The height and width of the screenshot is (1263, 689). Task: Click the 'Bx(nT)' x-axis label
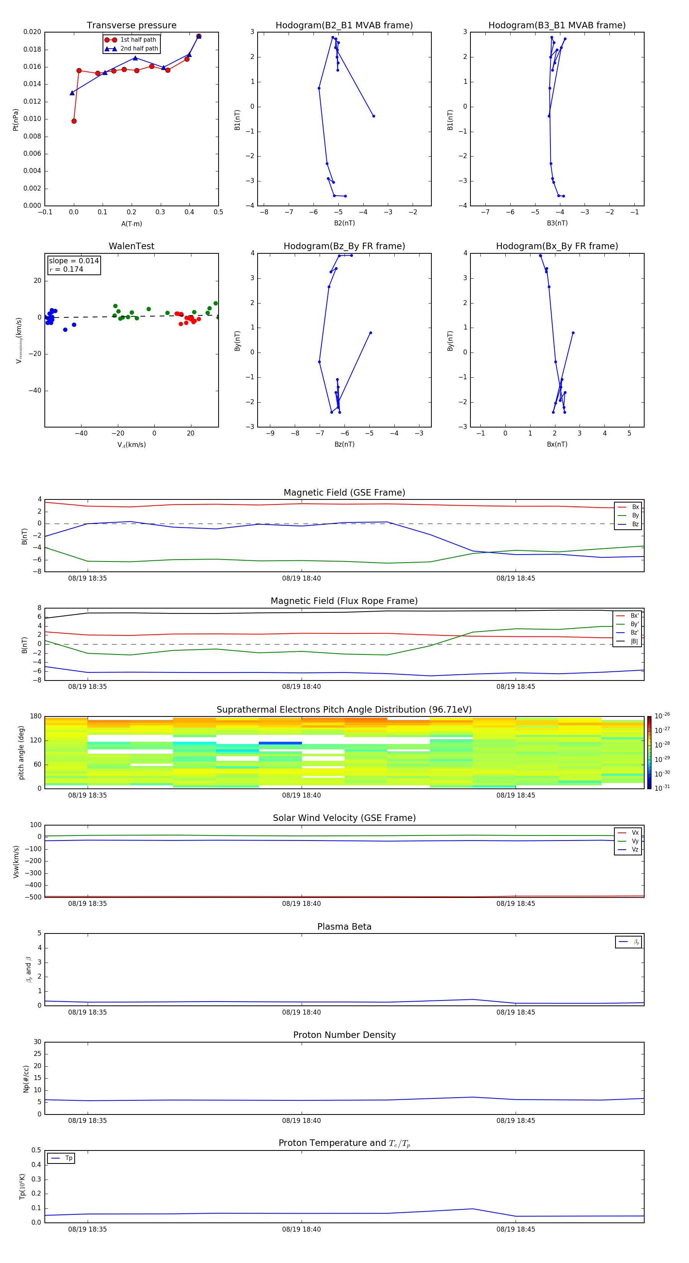click(557, 444)
